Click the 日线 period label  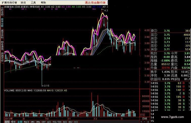[x=145, y=118]
